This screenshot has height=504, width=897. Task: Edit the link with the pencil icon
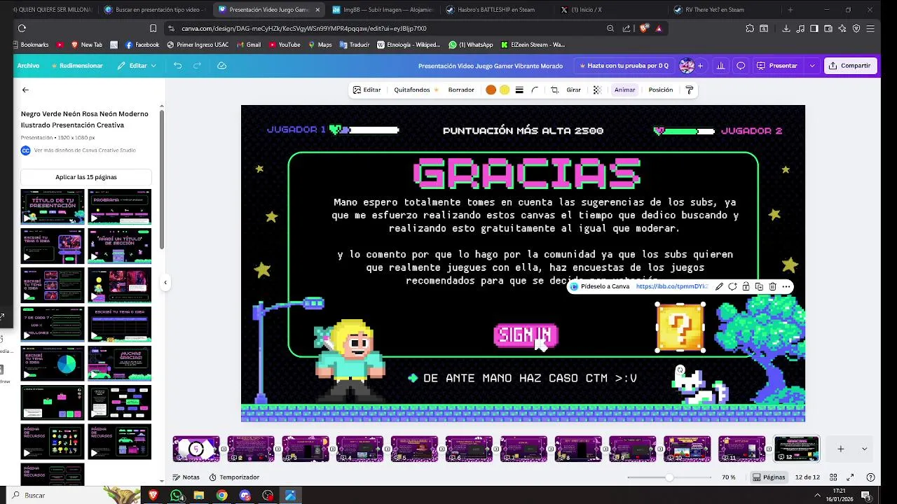719,286
